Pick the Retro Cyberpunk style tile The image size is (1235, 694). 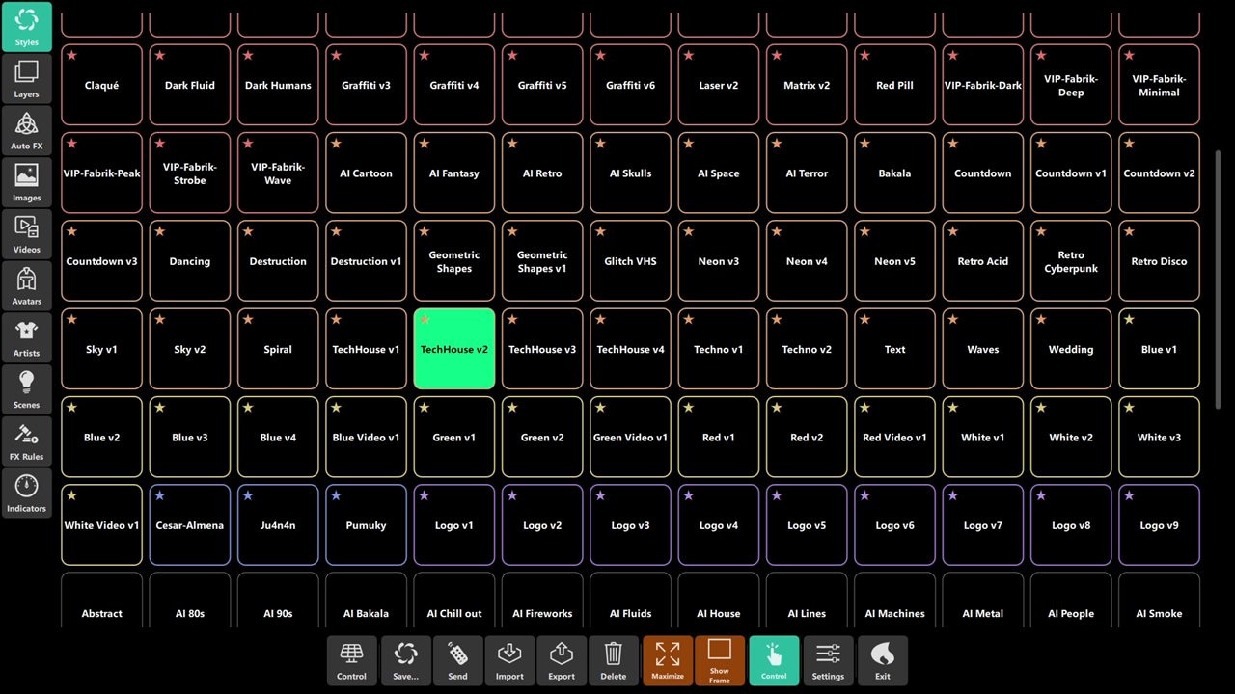pyautogui.click(x=1071, y=261)
